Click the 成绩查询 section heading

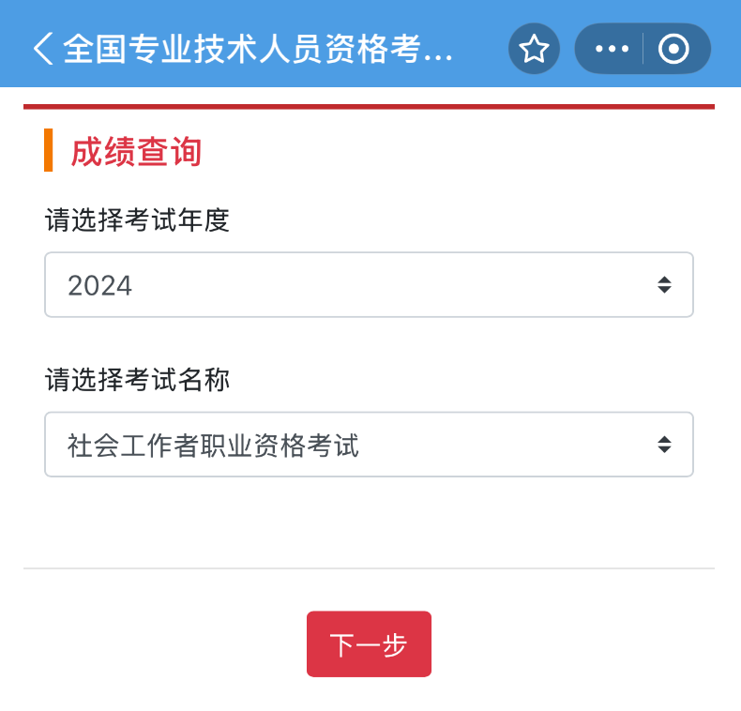pyautogui.click(x=137, y=151)
